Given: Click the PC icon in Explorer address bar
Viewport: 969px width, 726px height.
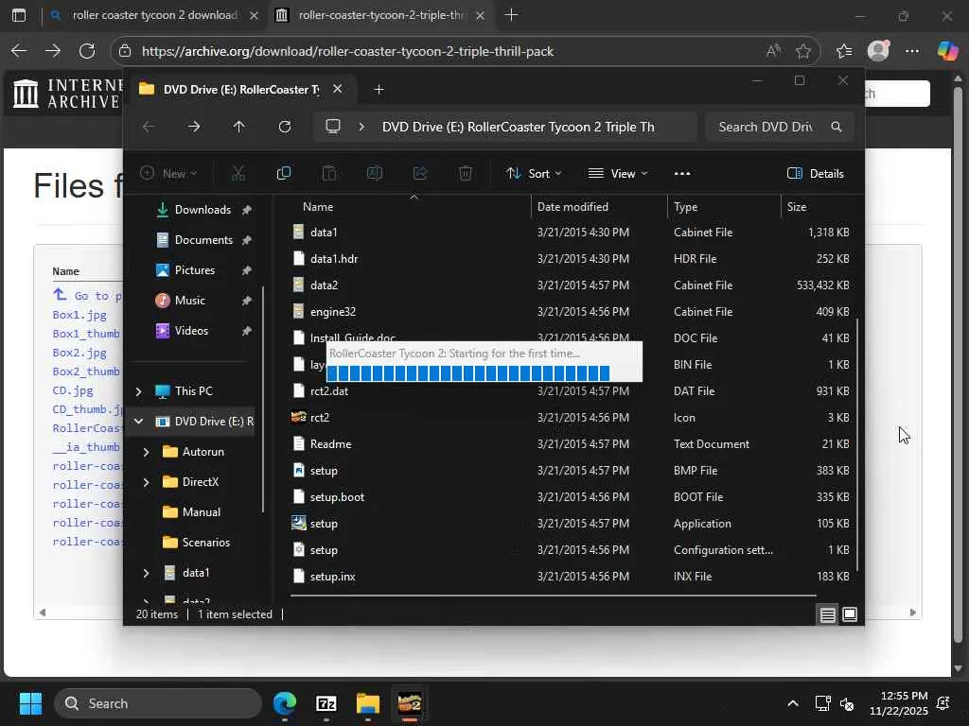Looking at the screenshot, I should [333, 127].
